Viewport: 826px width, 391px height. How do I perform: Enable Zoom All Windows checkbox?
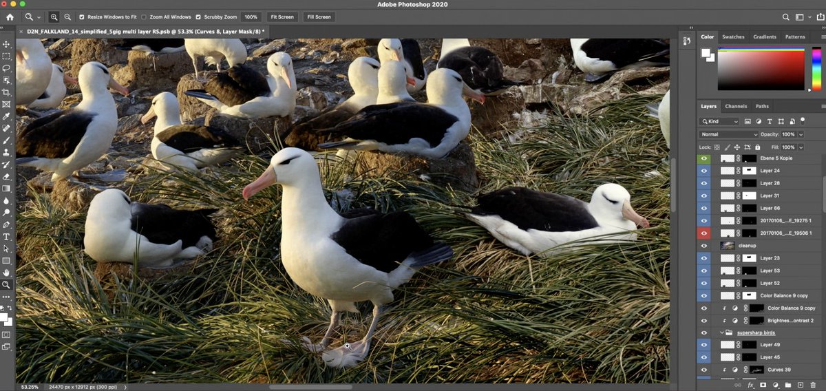tap(143, 17)
